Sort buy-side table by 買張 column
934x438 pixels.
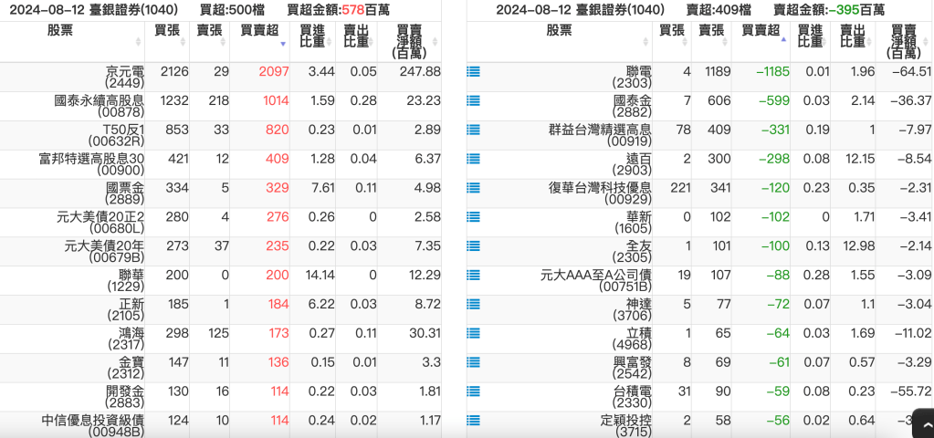click(167, 31)
